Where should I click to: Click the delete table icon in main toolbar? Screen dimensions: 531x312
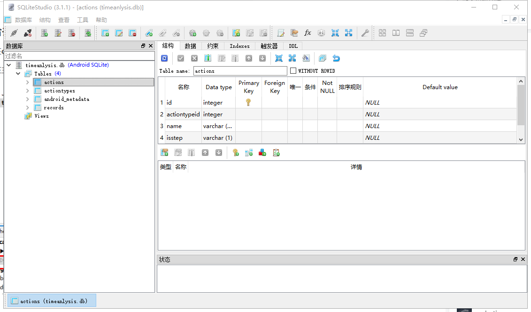click(132, 33)
